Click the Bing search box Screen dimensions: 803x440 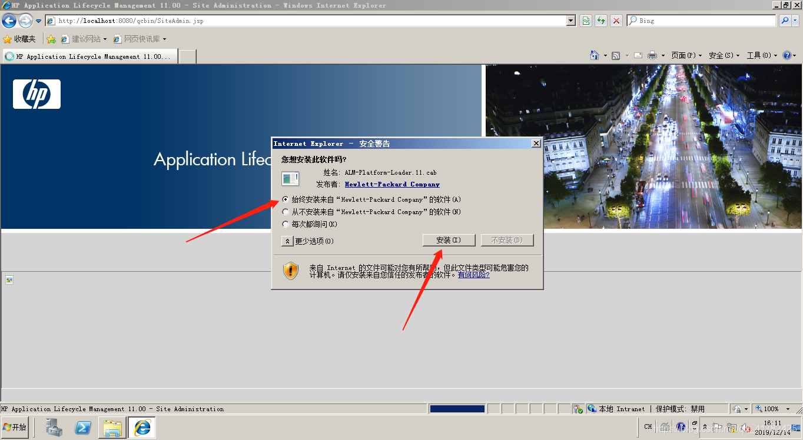pyautogui.click(x=702, y=21)
